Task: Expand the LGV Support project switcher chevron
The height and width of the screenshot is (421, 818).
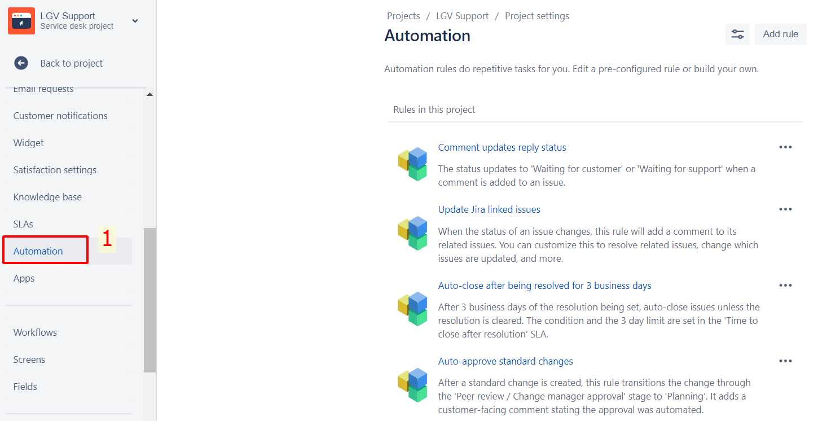Action: point(135,21)
